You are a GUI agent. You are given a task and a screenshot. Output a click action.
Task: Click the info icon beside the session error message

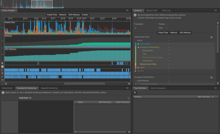pos(135,15)
